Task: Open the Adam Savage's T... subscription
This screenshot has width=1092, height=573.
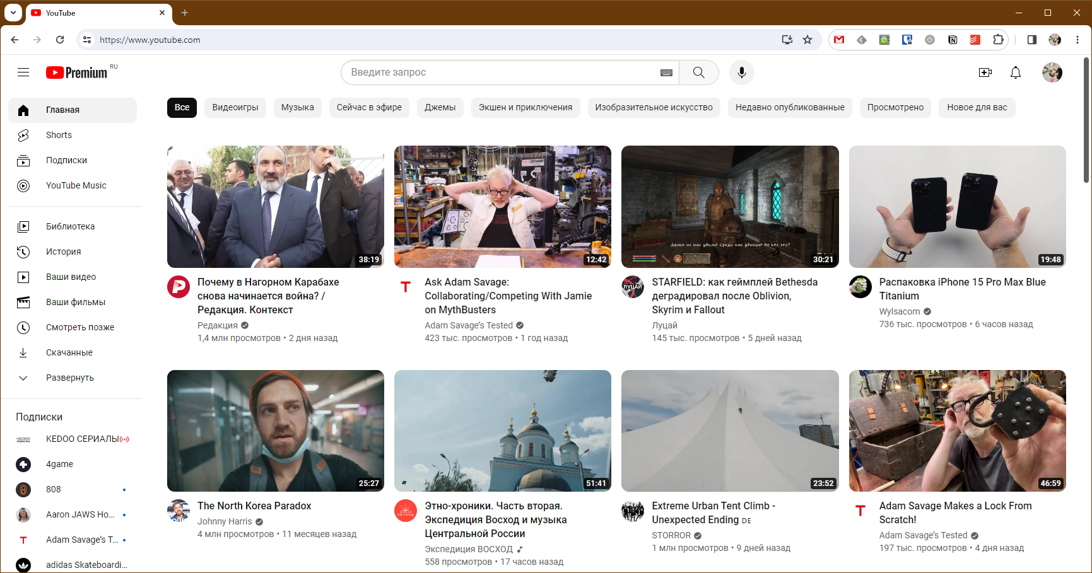Action: tap(73, 540)
